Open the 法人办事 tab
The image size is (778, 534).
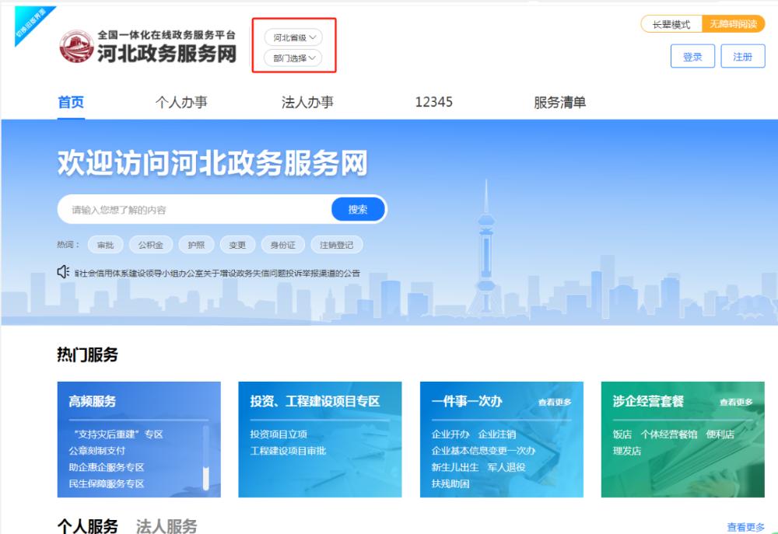307,103
